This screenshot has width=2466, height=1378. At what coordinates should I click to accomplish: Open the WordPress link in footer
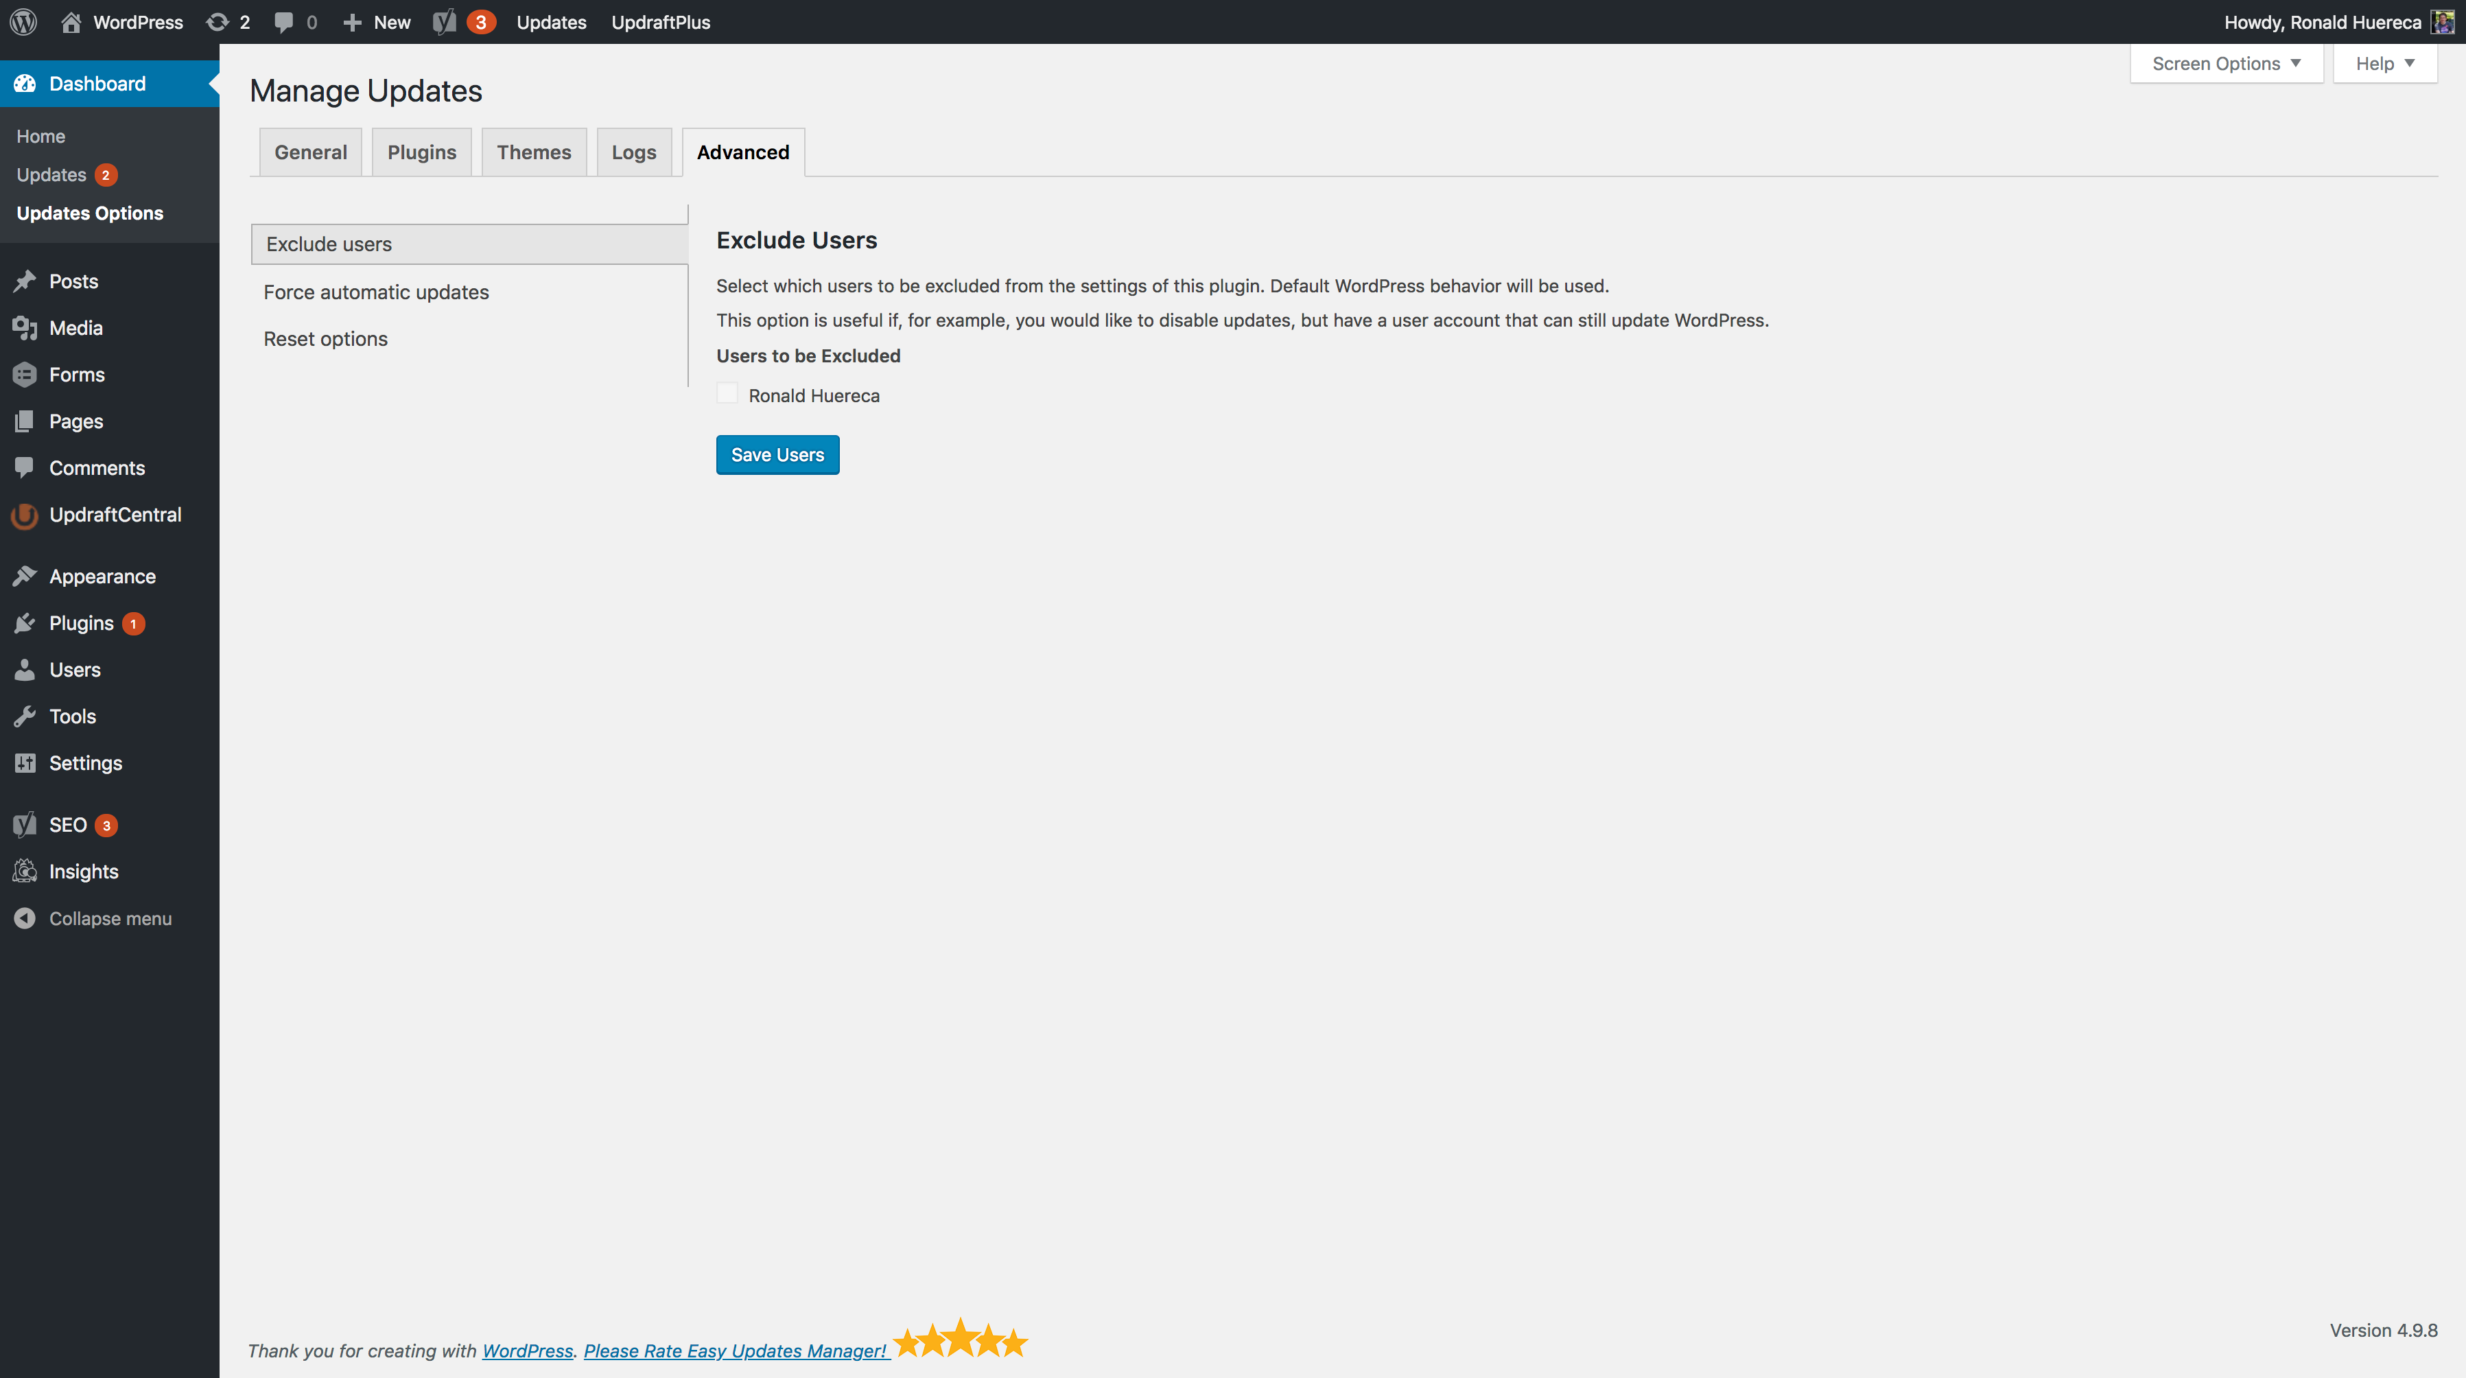tap(528, 1351)
